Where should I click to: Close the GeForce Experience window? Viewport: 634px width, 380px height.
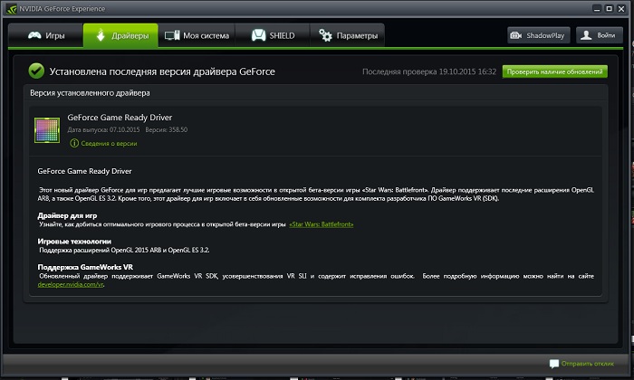[x=620, y=7]
